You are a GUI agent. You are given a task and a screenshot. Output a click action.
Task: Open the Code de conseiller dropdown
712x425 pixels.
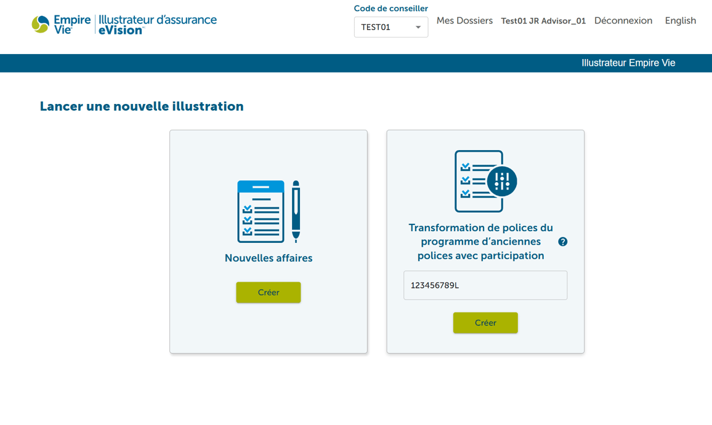pyautogui.click(x=391, y=27)
